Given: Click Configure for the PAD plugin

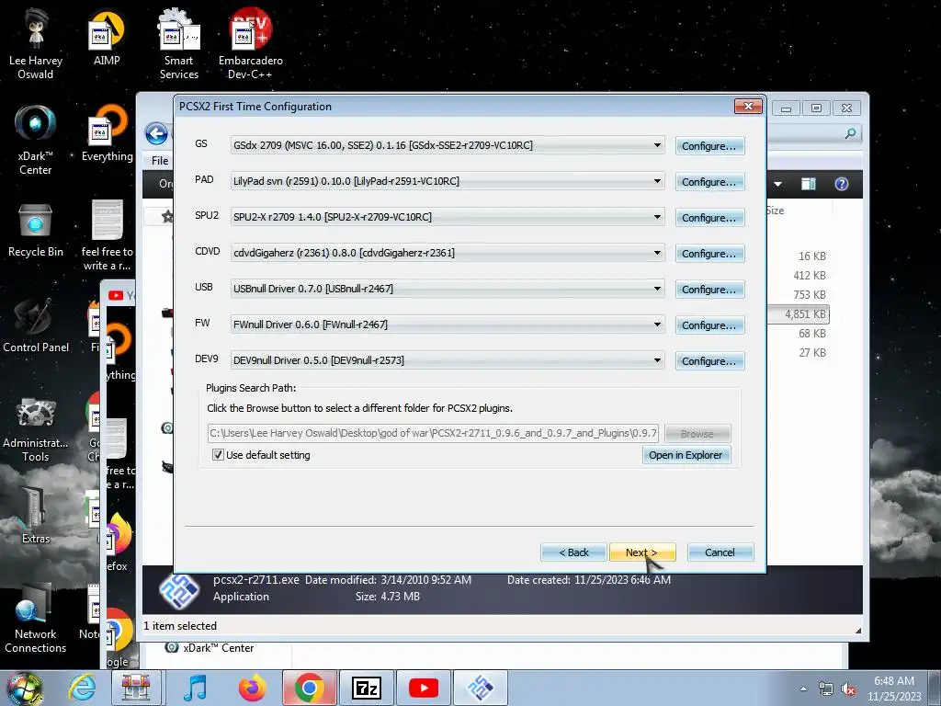Looking at the screenshot, I should point(709,182).
